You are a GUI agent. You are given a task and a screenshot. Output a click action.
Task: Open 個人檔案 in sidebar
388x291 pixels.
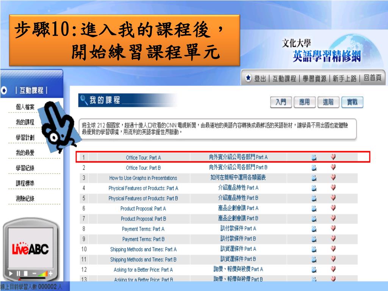click(x=25, y=107)
